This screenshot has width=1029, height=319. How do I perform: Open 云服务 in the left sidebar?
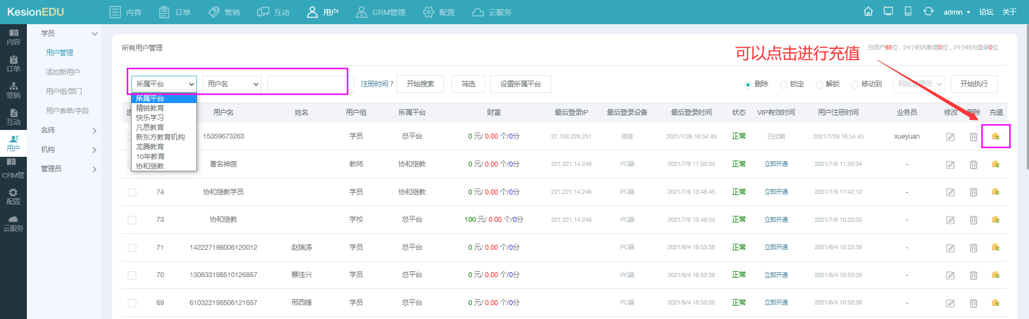point(13,223)
